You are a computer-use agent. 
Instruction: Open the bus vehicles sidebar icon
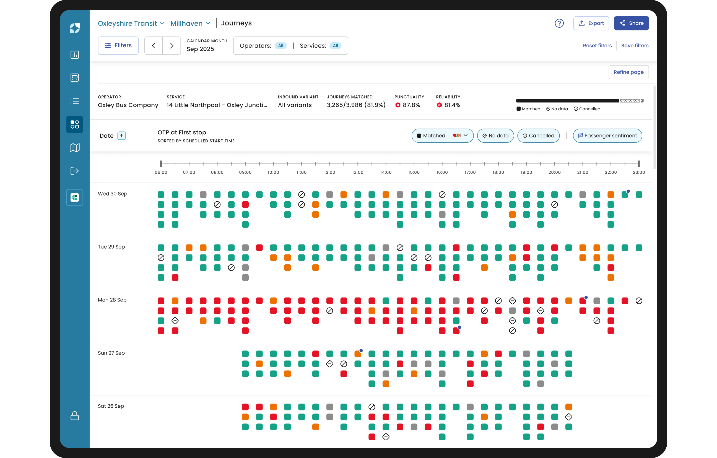point(74,78)
